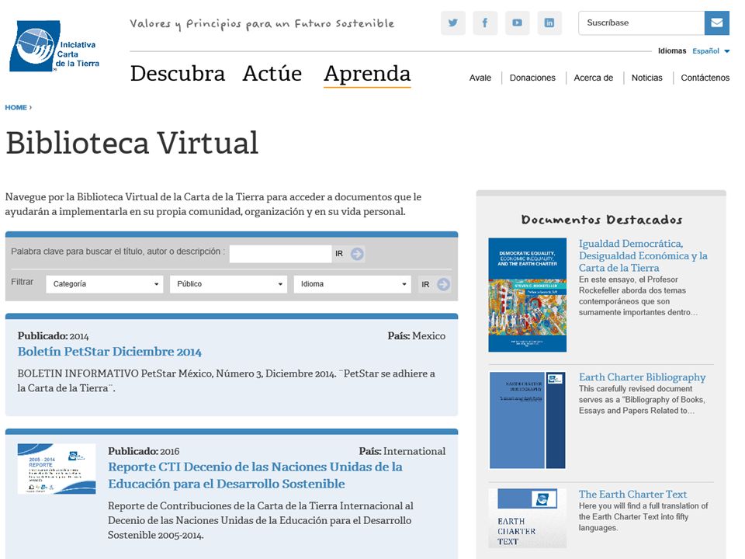The width and height of the screenshot is (745, 559).
Task: Click the 'Here you will find a full translation' description
Action: pyautogui.click(x=643, y=517)
